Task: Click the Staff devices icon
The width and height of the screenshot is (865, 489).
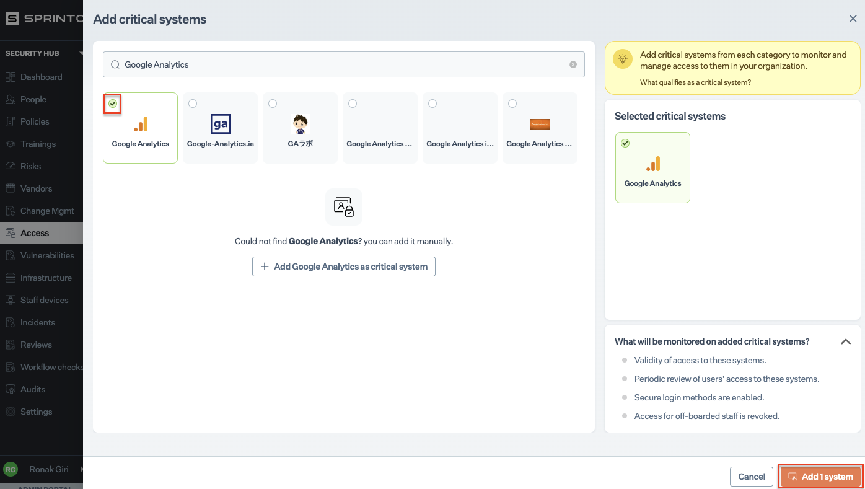Action: click(10, 300)
